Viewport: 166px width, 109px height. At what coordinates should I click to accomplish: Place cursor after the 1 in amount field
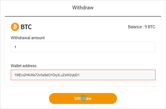coord(16,47)
